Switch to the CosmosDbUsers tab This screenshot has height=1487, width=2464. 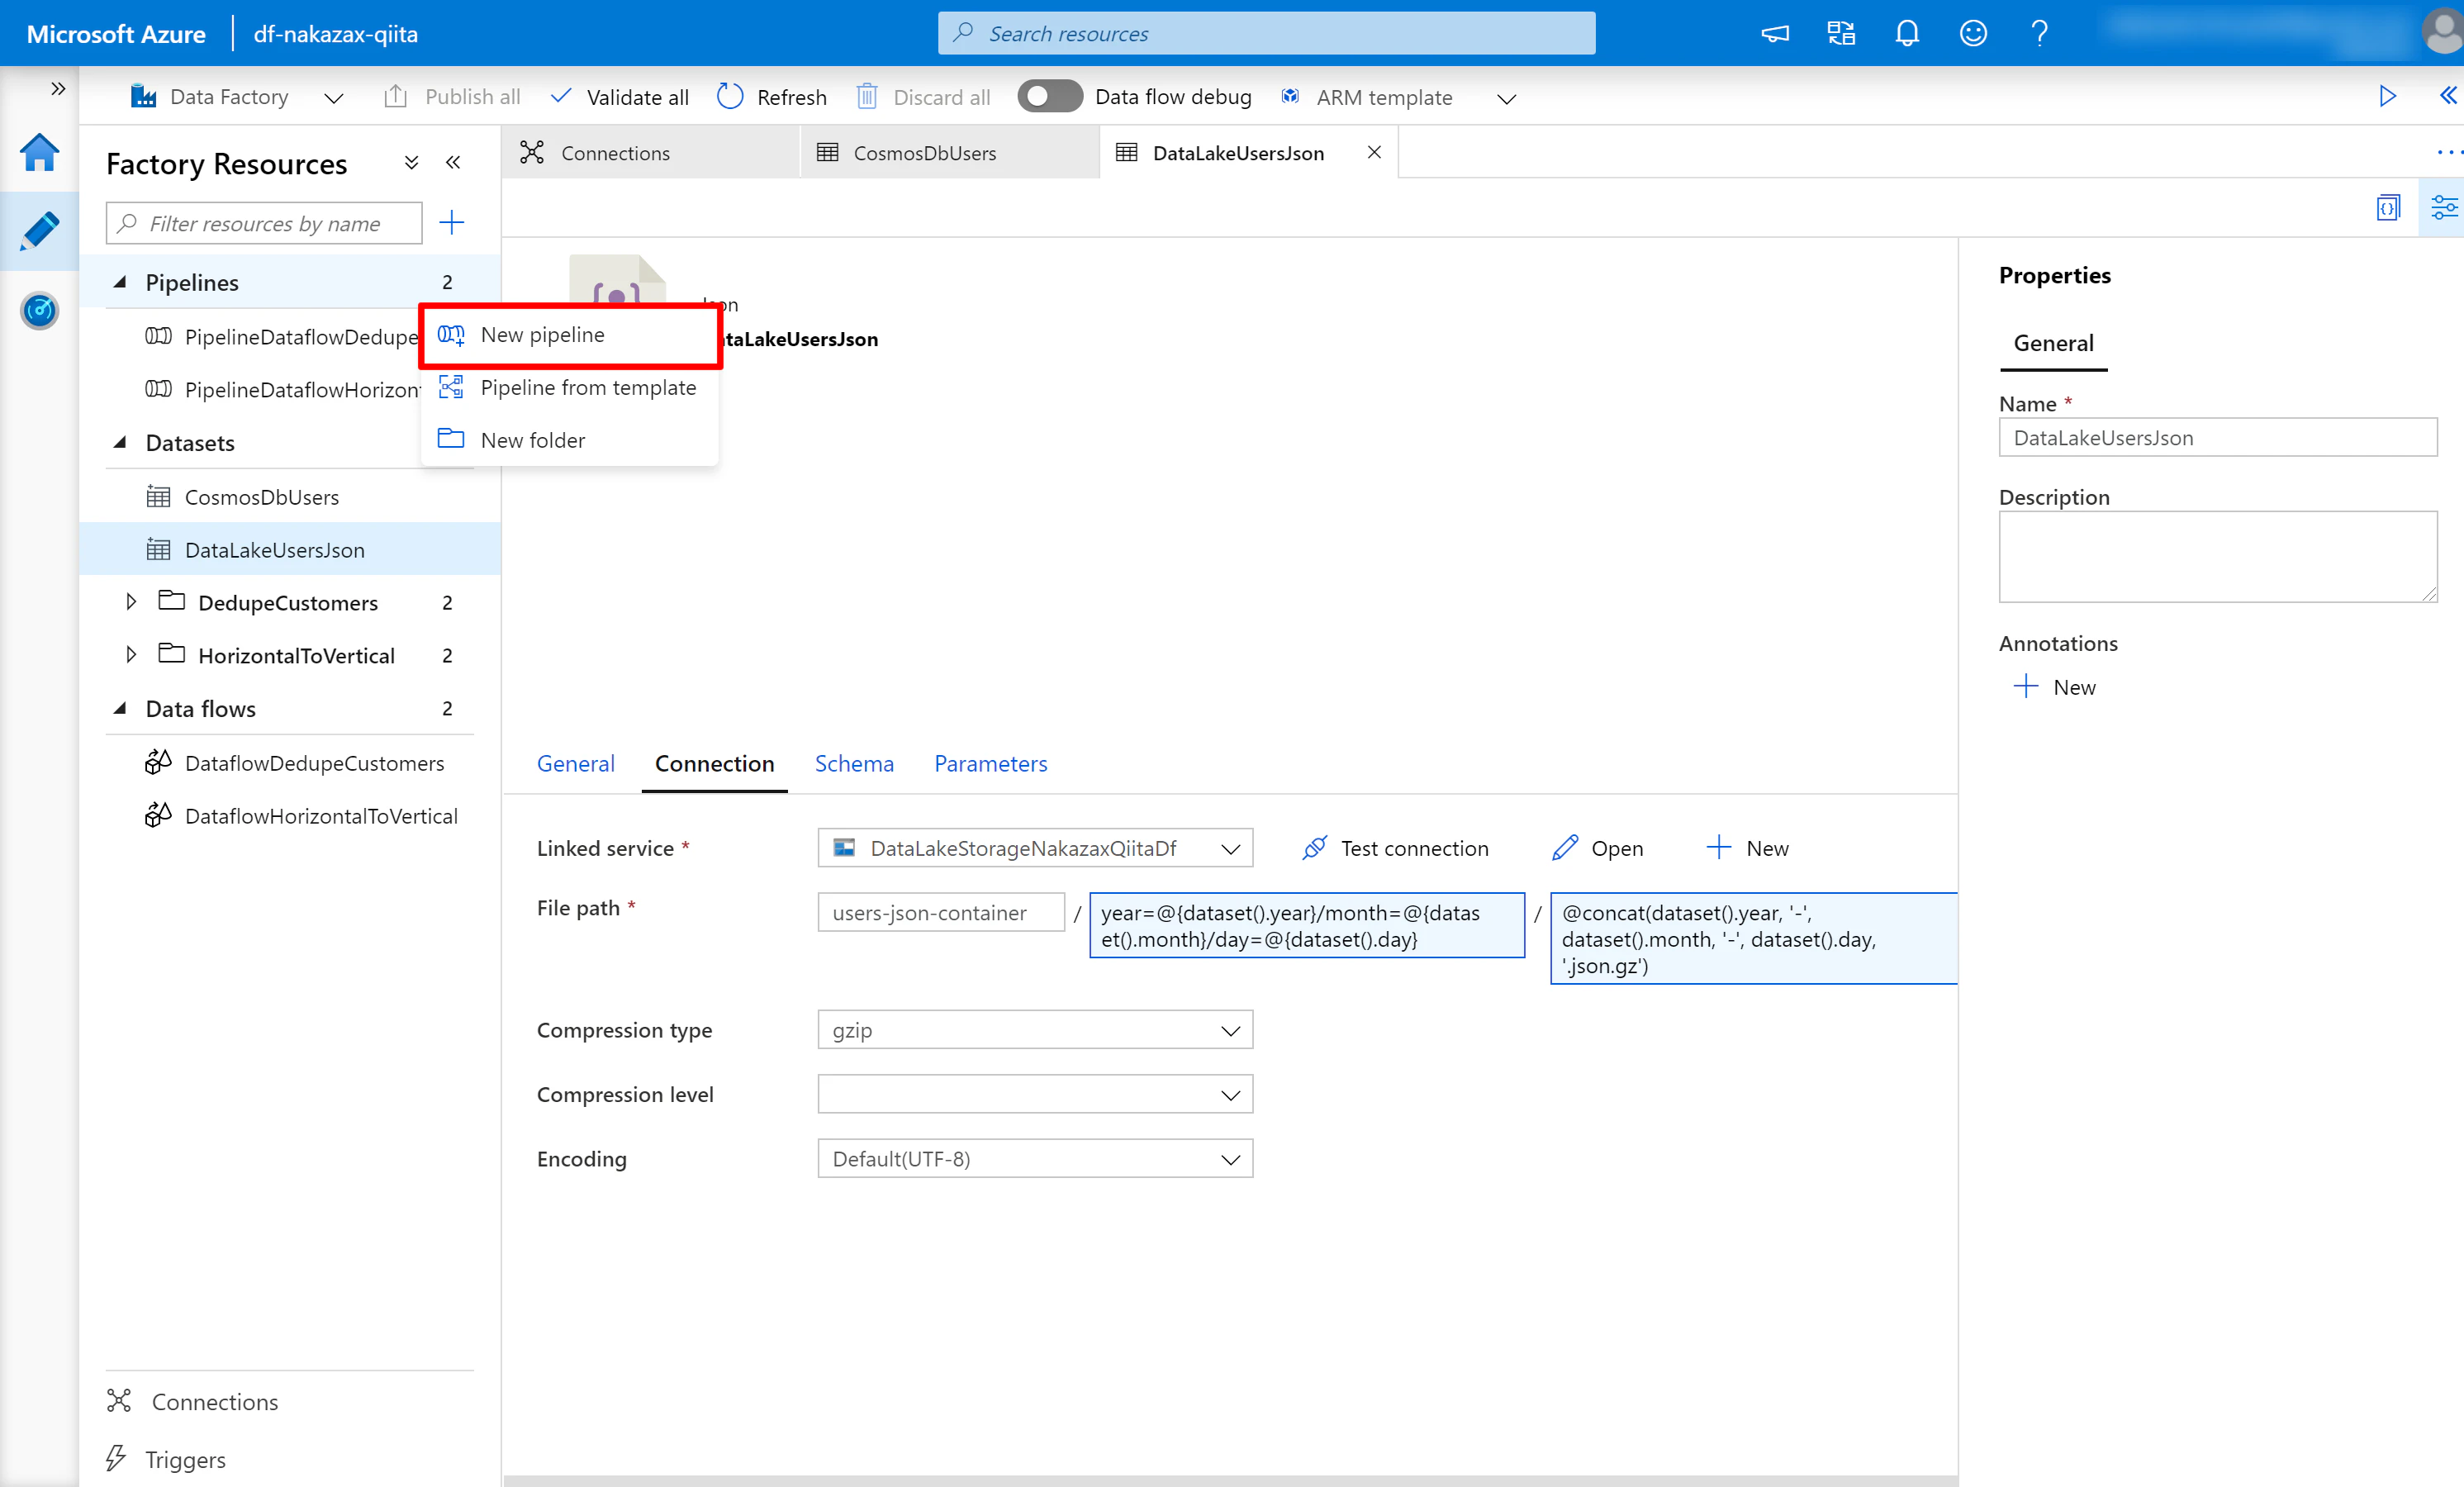point(950,153)
